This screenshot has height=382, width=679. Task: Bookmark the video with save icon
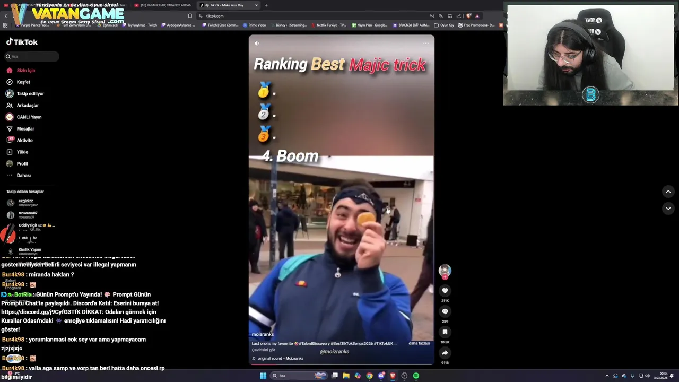[x=445, y=332]
